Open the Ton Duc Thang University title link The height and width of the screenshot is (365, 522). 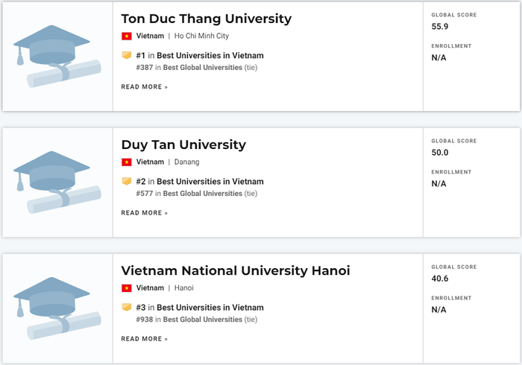click(x=207, y=19)
